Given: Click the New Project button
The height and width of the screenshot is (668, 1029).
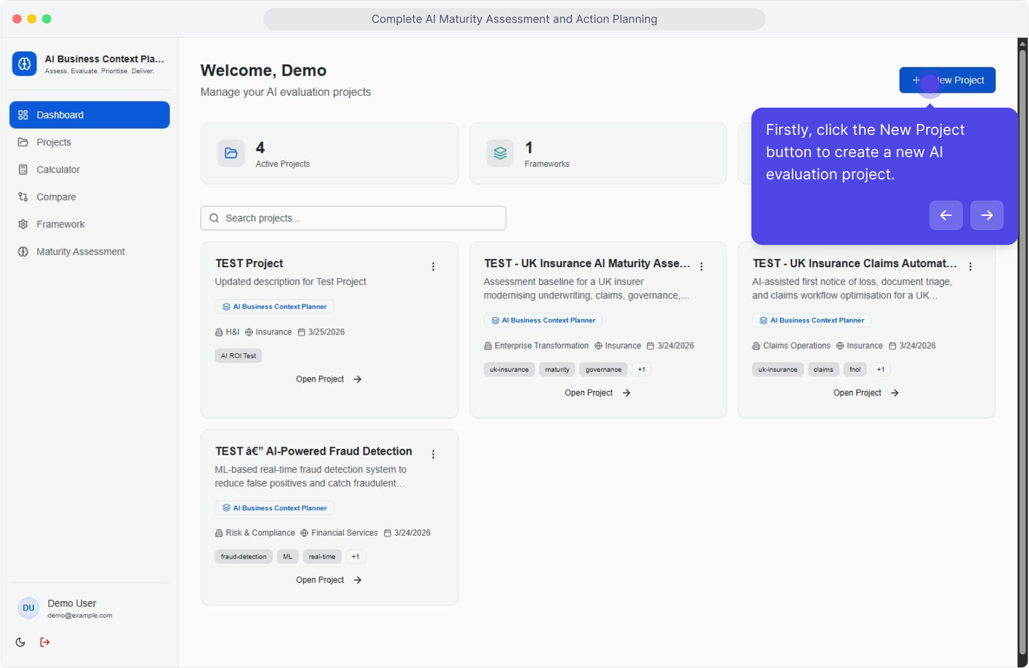Looking at the screenshot, I should tap(947, 80).
